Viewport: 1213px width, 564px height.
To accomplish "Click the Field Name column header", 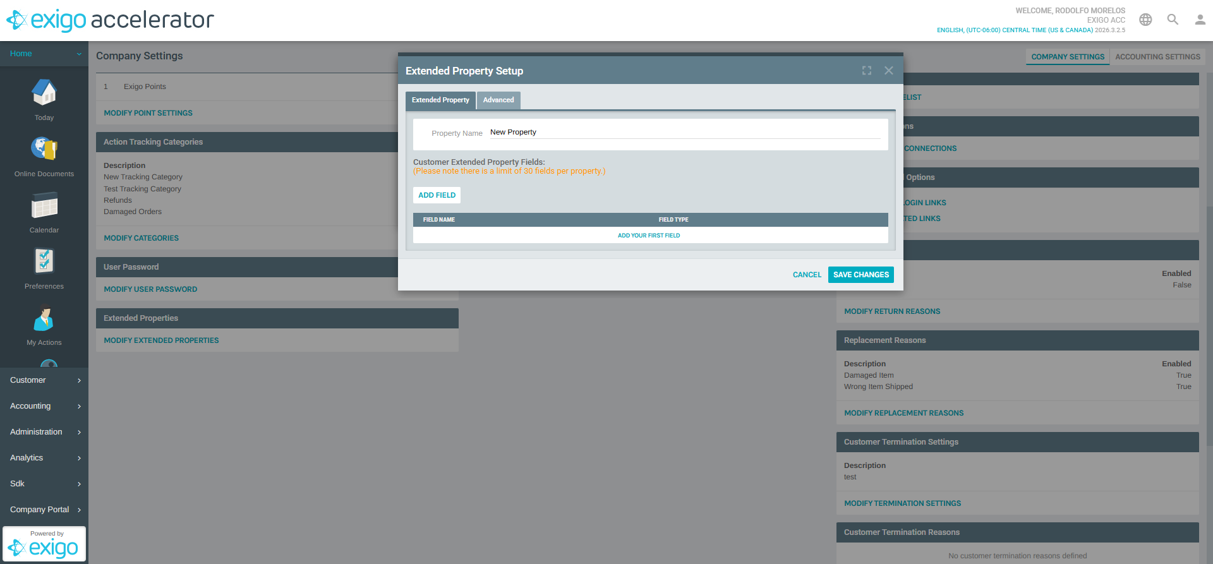I will [x=439, y=220].
